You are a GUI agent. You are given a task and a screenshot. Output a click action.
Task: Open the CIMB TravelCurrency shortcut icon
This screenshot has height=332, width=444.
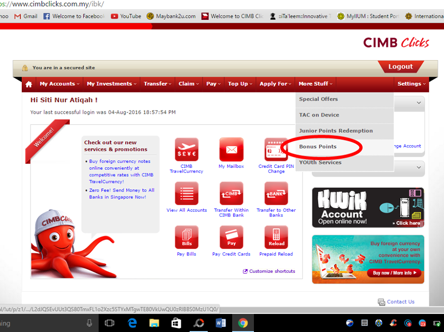pyautogui.click(x=186, y=149)
